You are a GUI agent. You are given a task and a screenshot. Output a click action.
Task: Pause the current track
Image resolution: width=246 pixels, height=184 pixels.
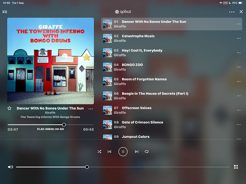click(123, 152)
